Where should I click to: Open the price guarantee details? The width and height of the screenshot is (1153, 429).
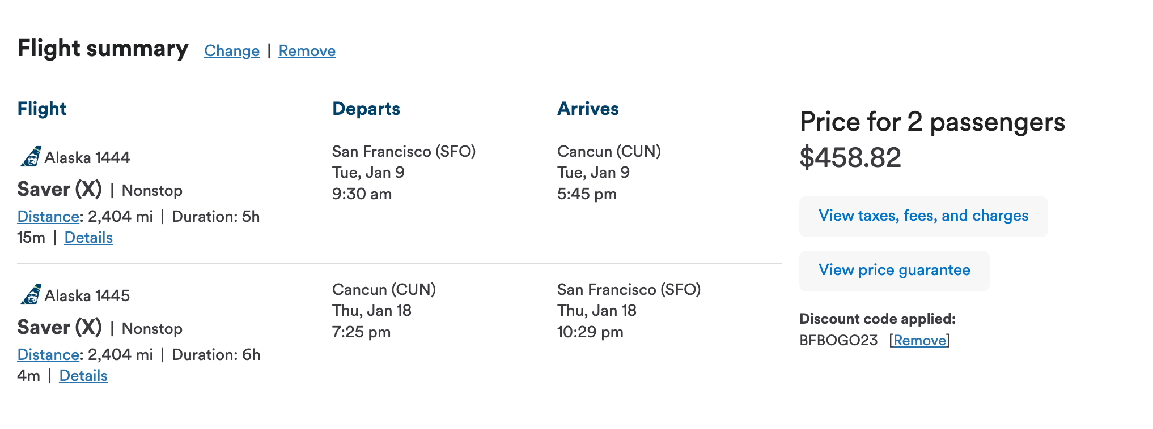(x=894, y=270)
